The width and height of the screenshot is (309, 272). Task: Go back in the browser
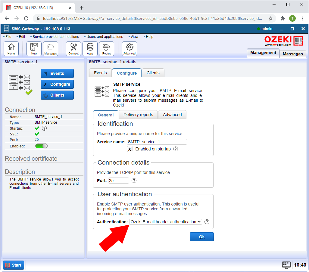coord(7,18)
